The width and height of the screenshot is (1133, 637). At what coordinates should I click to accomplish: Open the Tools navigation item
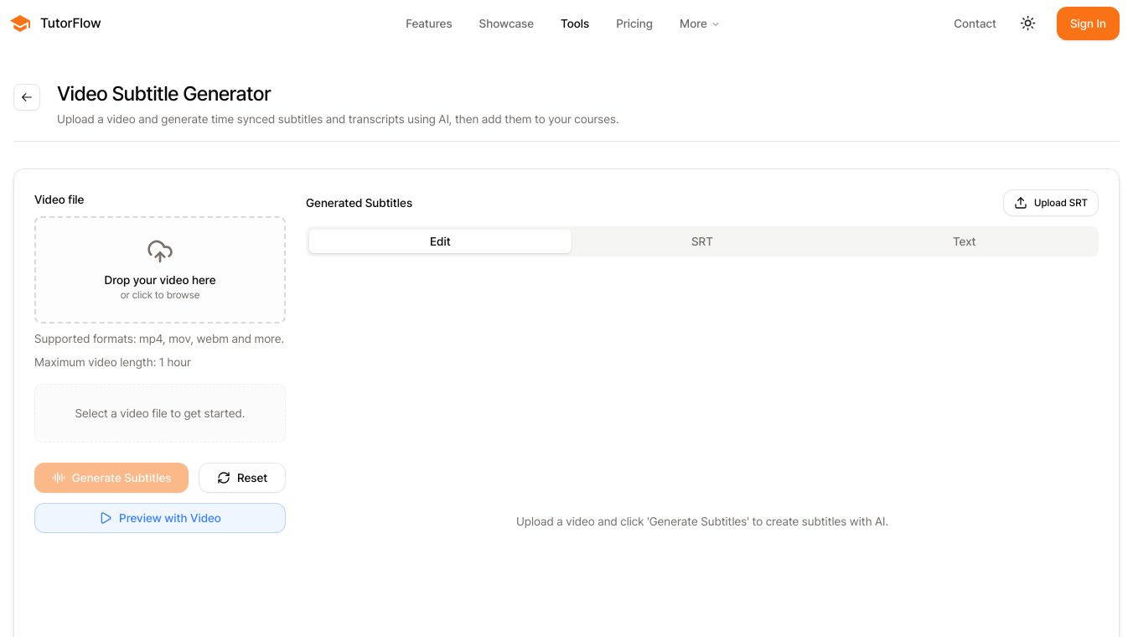[575, 23]
